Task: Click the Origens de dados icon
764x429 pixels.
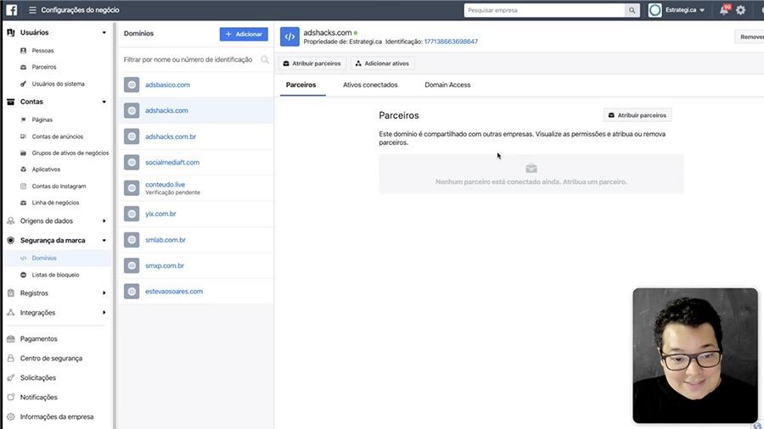Action: [11, 220]
